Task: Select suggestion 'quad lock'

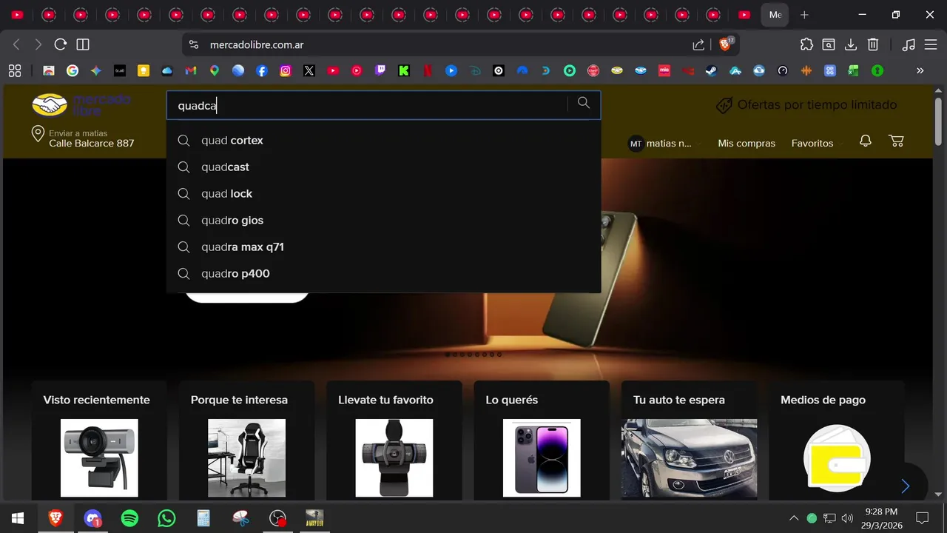Action: 383,194
